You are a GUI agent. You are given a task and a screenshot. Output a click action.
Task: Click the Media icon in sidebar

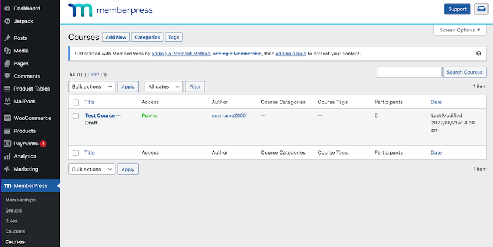(x=7, y=51)
